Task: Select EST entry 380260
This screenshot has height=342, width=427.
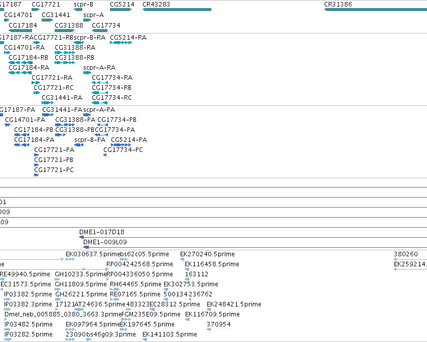Action: click(406, 254)
